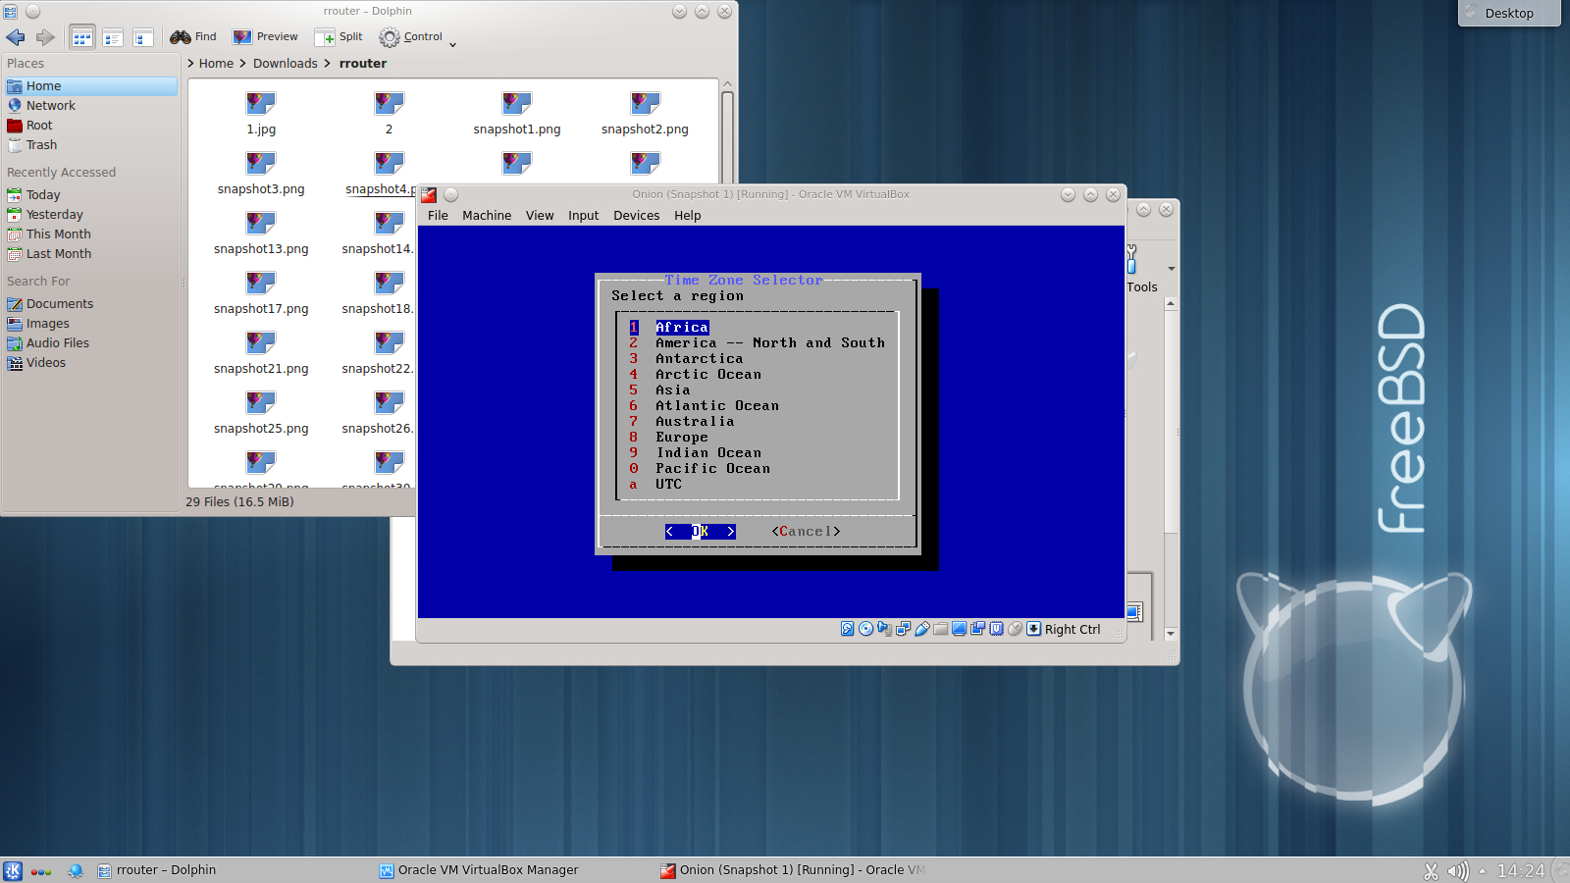1570x883 pixels.
Task: Go back in Dolphin navigation
Action: point(16,37)
